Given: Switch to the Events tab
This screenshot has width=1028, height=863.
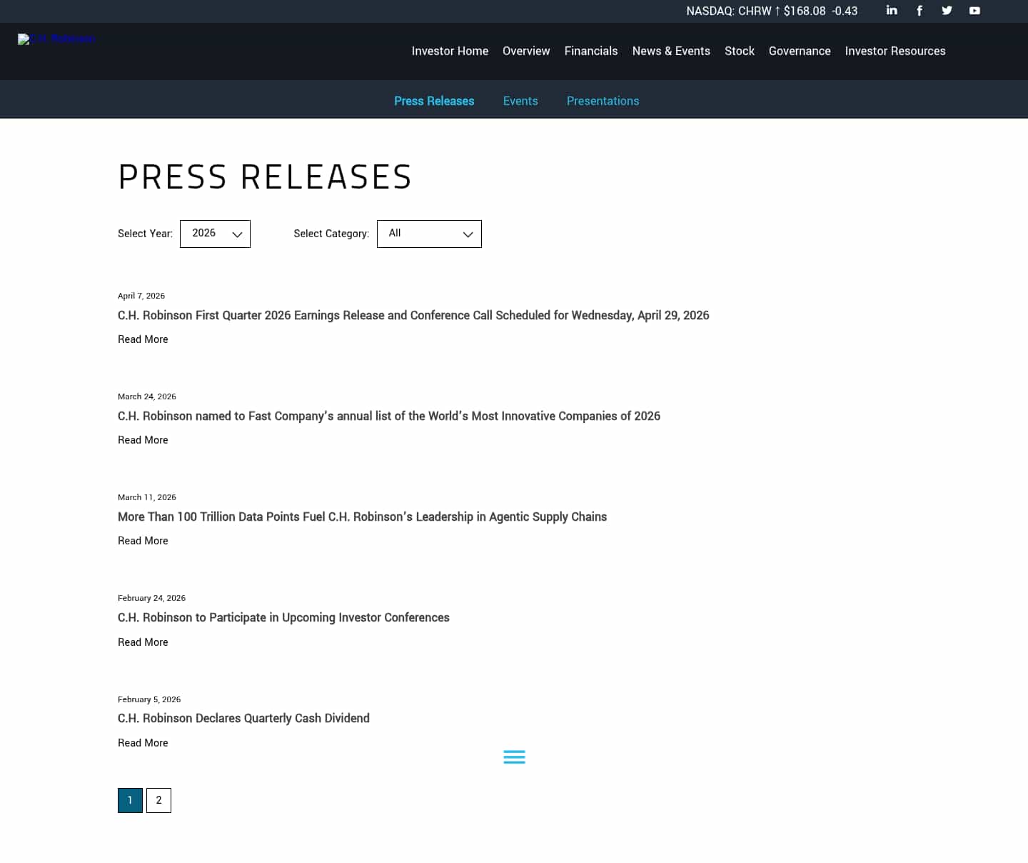Looking at the screenshot, I should [x=520, y=101].
